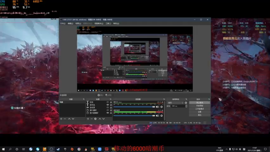This screenshot has width=270, height=152.
Task: Toggle visibility of 窗口捕获 source
Action: (x=108, y=110)
